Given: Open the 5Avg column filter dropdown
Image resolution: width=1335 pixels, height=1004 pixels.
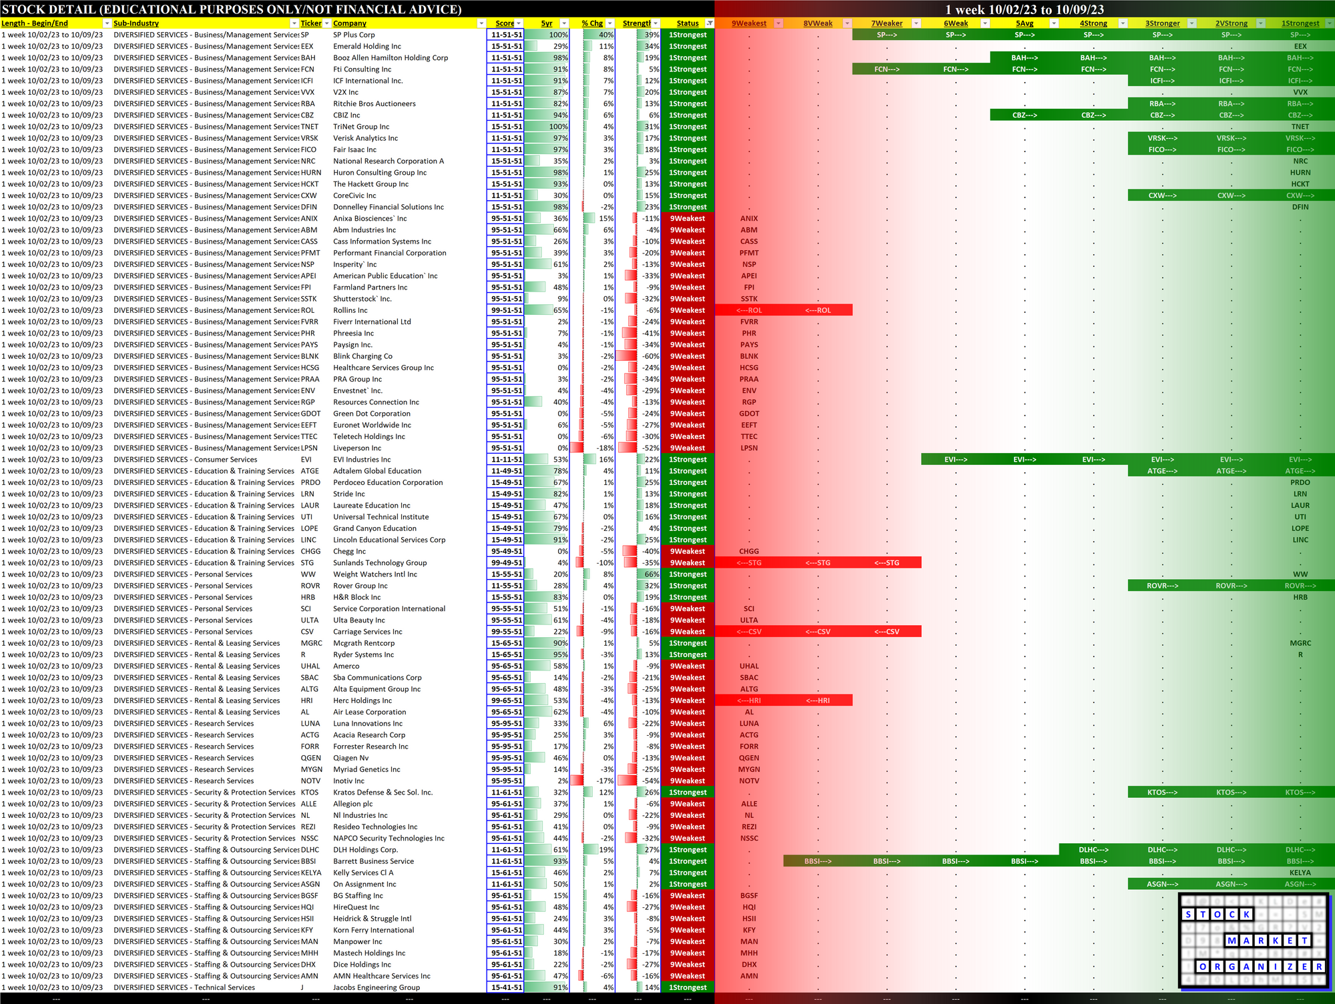Looking at the screenshot, I should [x=1053, y=23].
